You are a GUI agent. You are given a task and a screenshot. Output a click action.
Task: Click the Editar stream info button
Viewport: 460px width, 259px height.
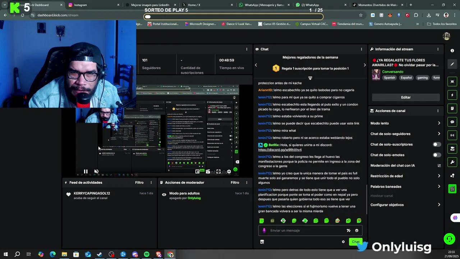click(406, 97)
